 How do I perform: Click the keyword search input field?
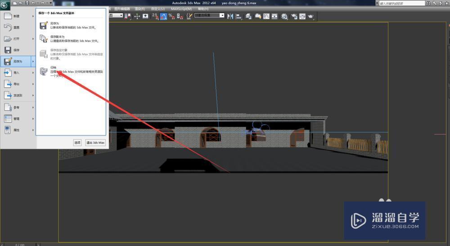[x=401, y=3]
